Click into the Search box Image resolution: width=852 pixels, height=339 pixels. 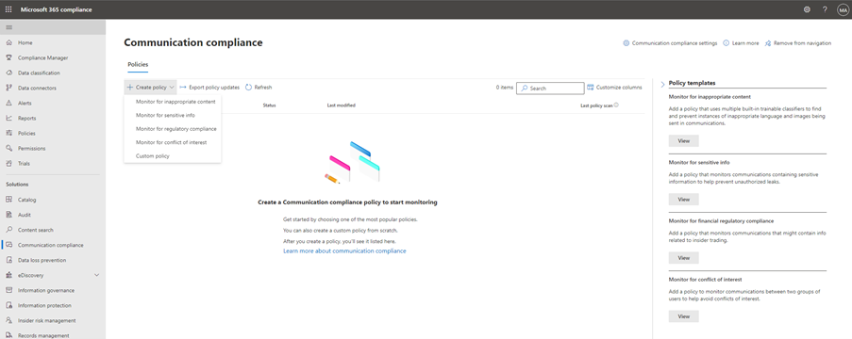tap(550, 88)
